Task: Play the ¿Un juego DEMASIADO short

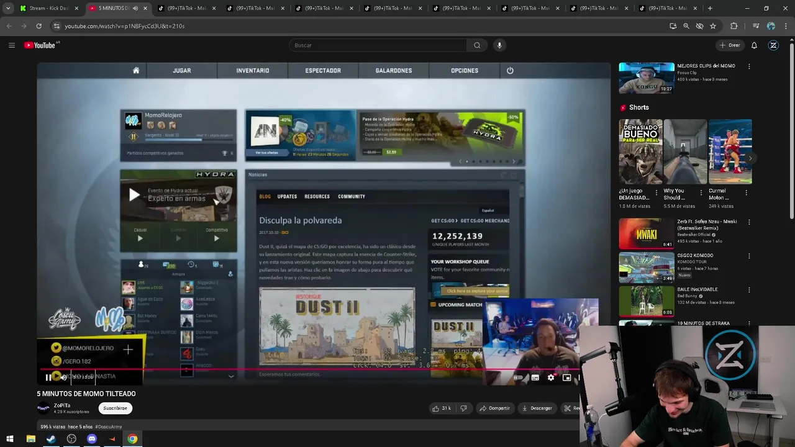Action: pos(640,152)
